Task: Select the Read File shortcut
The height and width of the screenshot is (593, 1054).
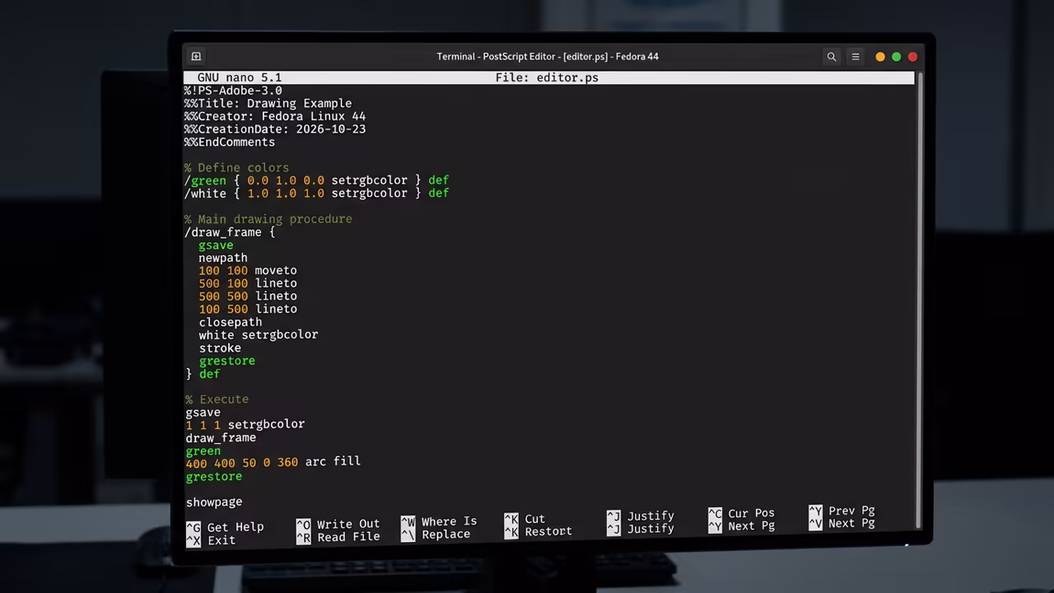Action: click(x=338, y=537)
